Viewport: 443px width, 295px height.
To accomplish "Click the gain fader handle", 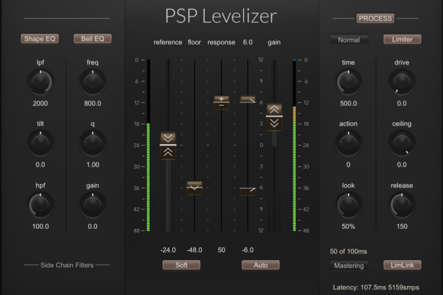I will (274, 116).
